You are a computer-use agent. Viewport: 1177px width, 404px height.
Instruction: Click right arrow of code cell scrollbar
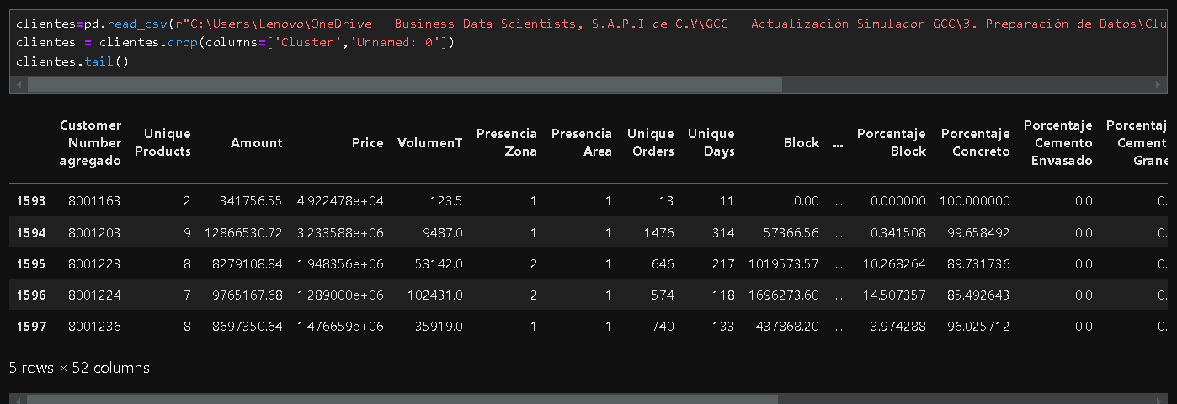1160,85
